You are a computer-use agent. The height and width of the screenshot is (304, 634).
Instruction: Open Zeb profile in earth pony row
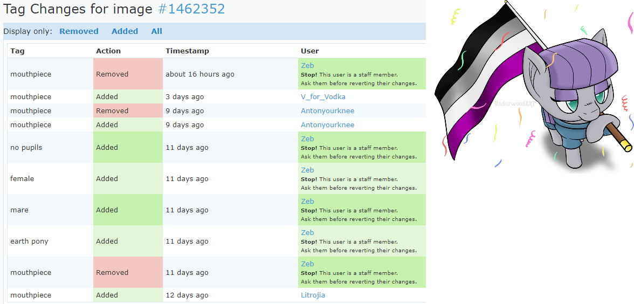click(x=307, y=232)
